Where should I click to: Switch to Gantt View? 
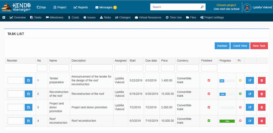240,46
